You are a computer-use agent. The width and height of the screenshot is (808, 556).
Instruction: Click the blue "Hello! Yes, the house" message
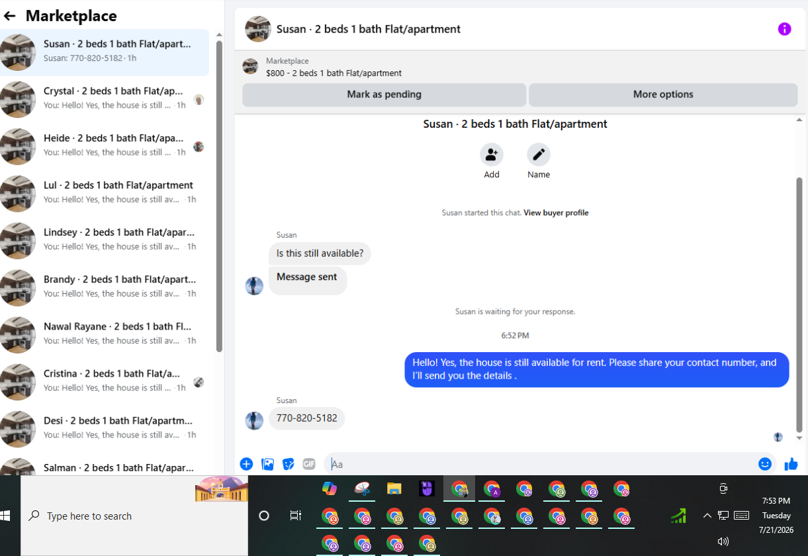click(x=597, y=369)
